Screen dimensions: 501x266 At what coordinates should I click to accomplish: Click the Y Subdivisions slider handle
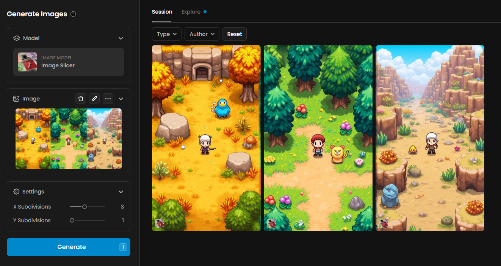[x=72, y=220]
